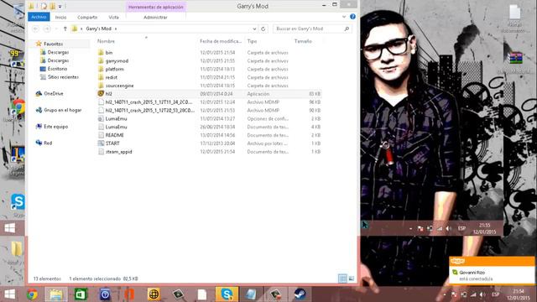Screen dimensions: 537x302
Task: Select the sourceengine folder
Action: [x=210, y=86]
